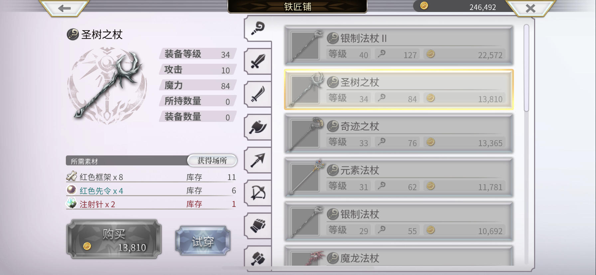Open the katana weapon category icon
This screenshot has width=596, height=275.
click(258, 94)
